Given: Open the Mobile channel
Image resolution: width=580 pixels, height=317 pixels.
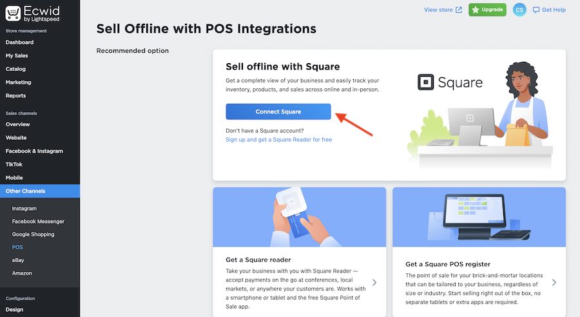Looking at the screenshot, I should click(14, 178).
